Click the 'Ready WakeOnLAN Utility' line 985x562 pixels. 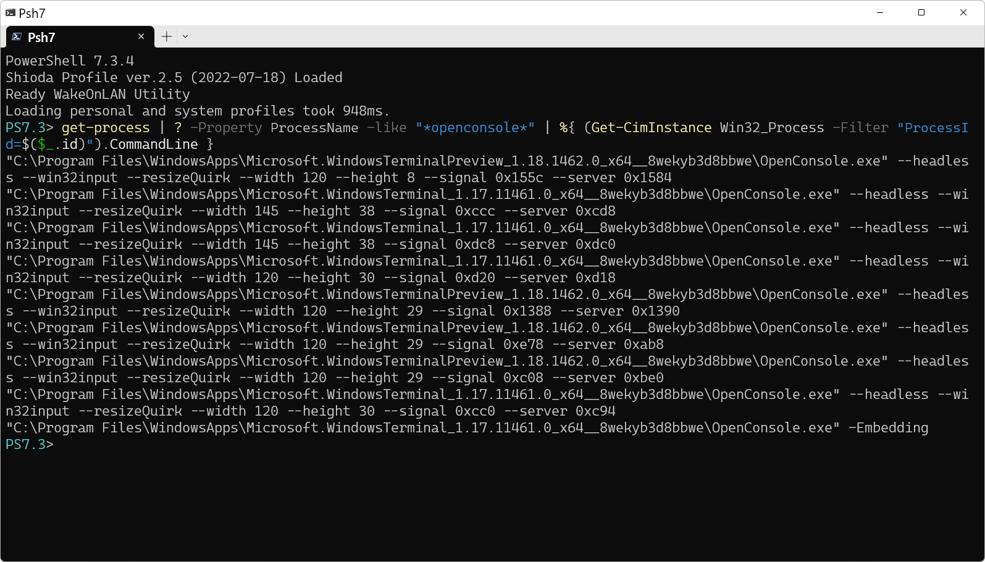click(x=98, y=94)
